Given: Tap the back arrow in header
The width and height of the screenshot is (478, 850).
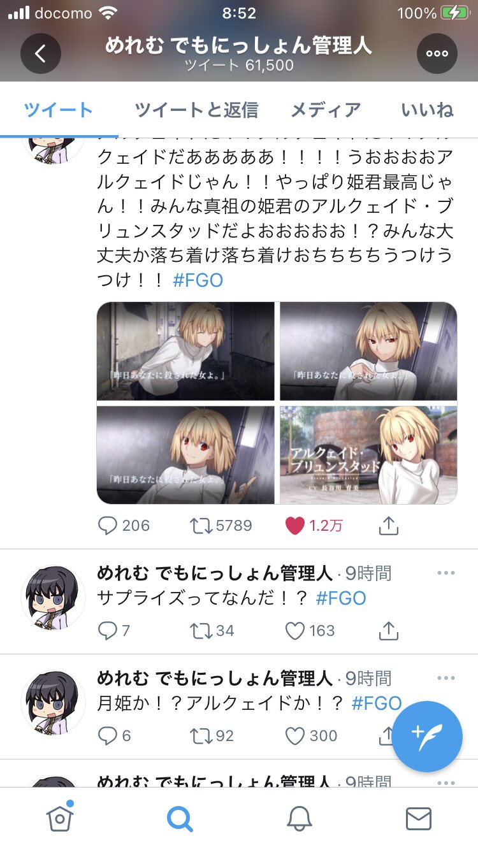Looking at the screenshot, I should click(x=41, y=54).
